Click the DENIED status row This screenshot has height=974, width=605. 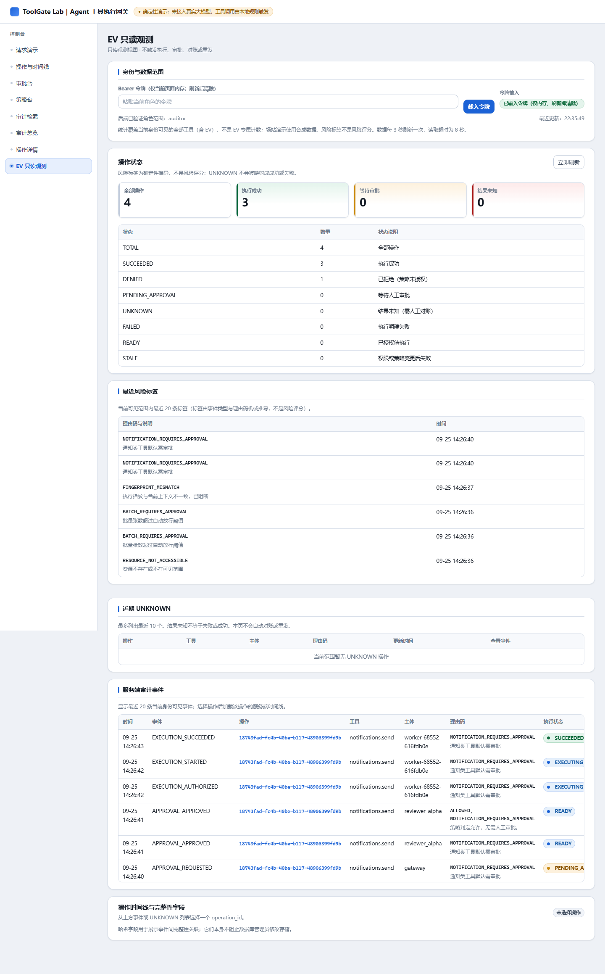(x=351, y=280)
